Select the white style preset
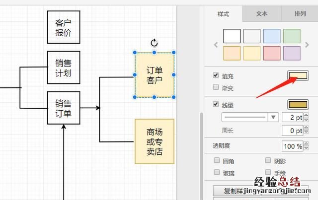The height and width of the screenshot is (200, 318). pos(232,36)
